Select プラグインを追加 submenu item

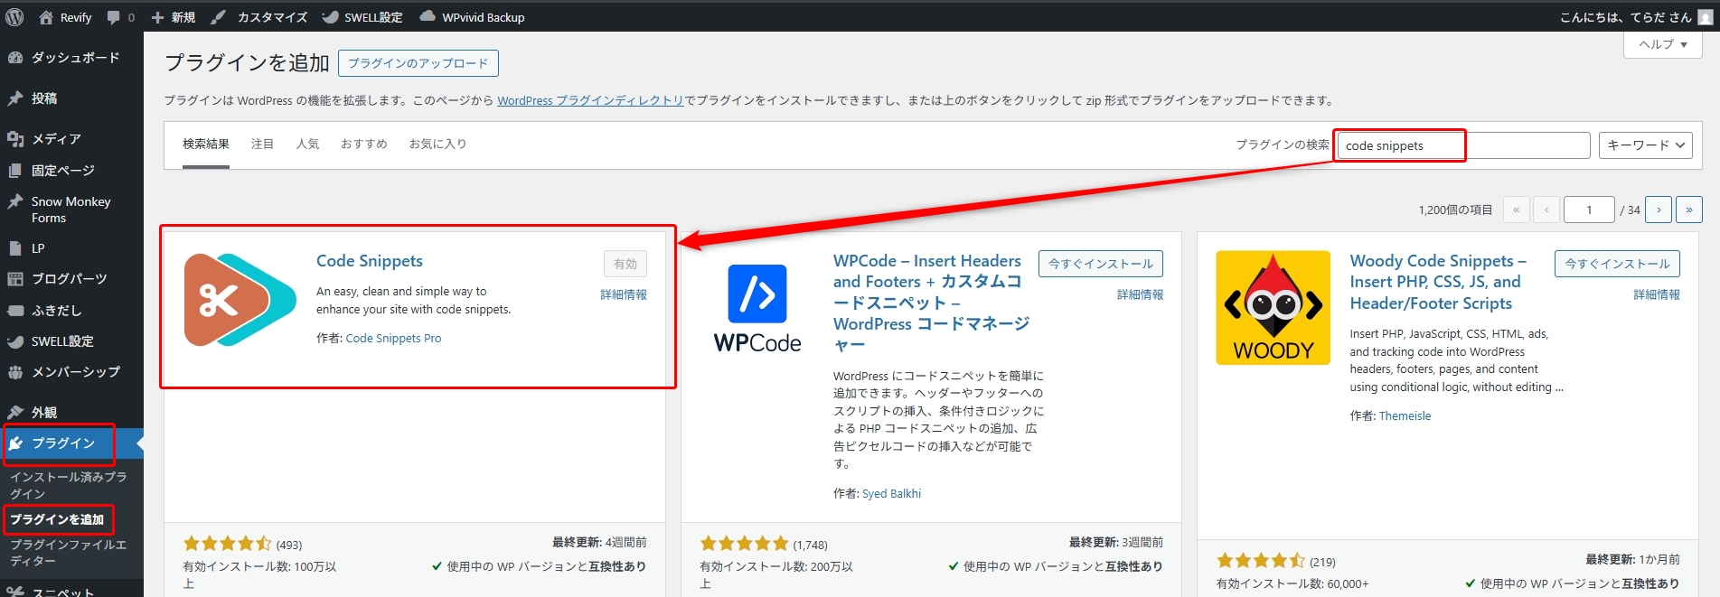point(57,519)
